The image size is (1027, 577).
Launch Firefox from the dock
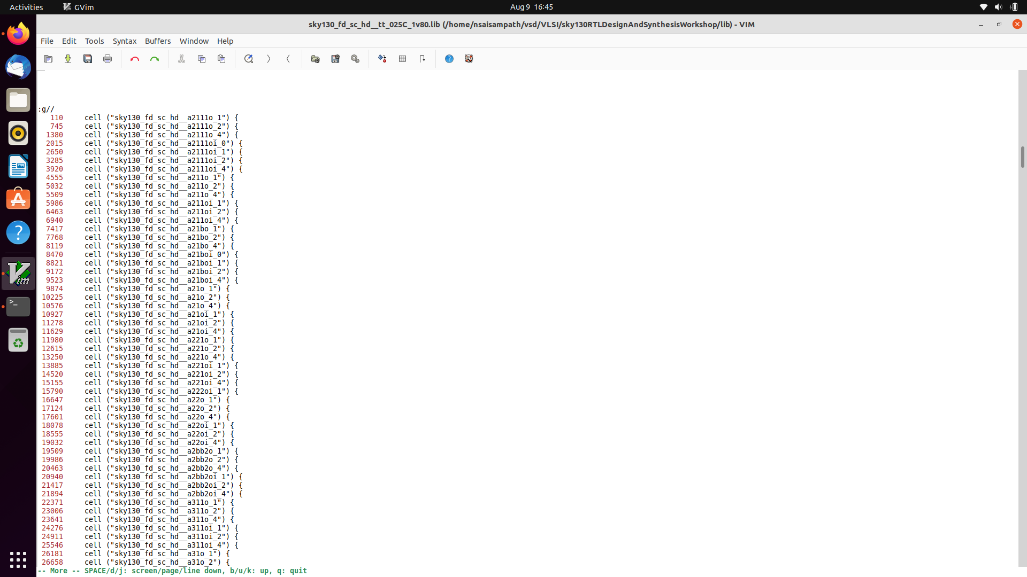pyautogui.click(x=18, y=34)
